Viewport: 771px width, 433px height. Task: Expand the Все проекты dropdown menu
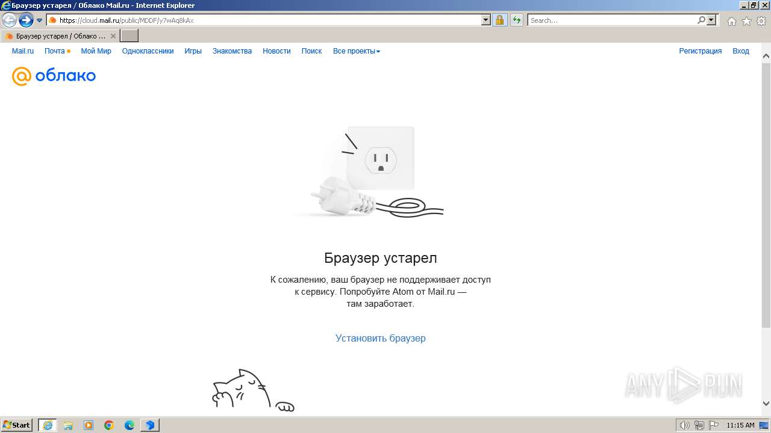pos(357,51)
